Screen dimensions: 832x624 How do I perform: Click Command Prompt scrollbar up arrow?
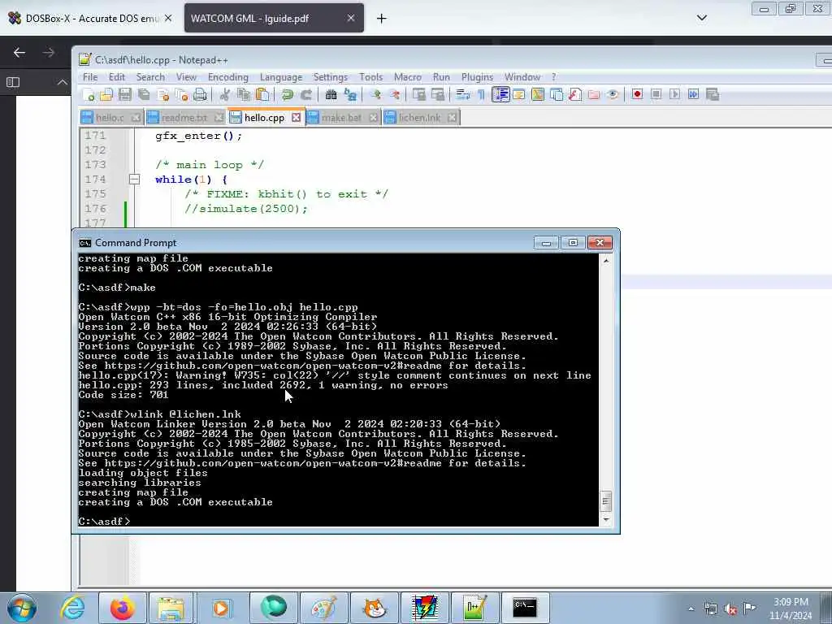(606, 261)
